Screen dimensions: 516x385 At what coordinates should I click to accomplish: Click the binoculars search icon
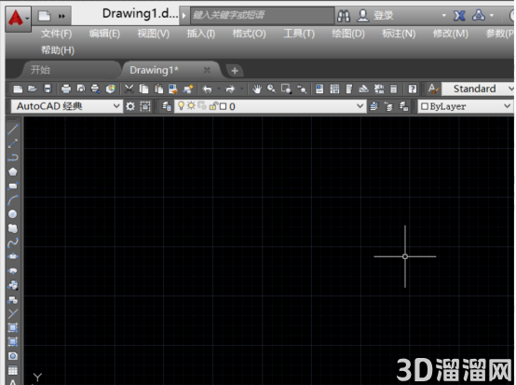pos(344,16)
